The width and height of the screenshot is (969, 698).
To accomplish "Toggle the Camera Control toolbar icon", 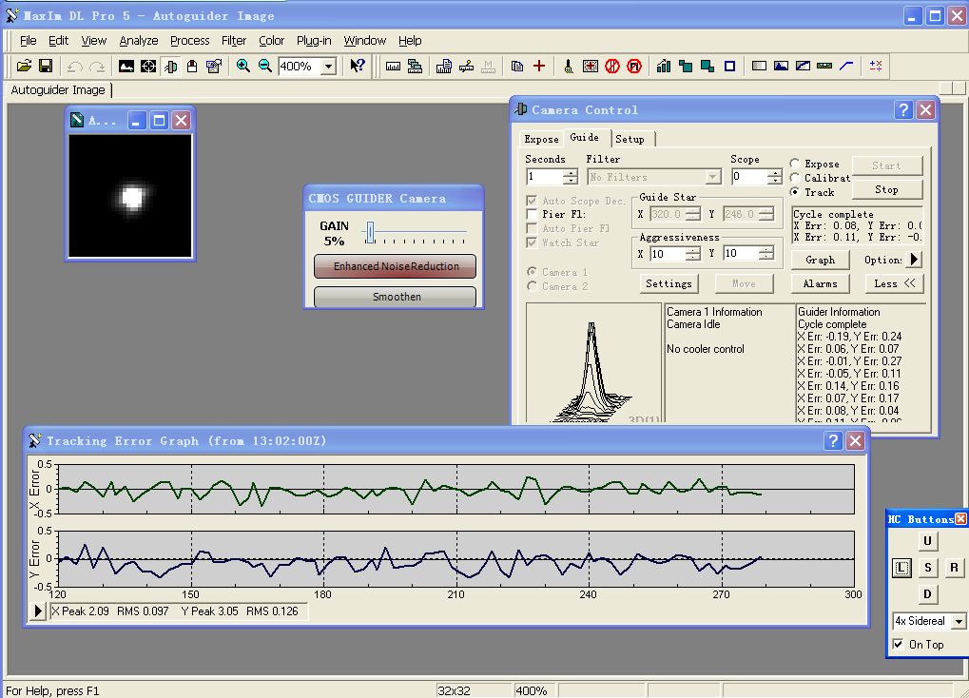I will (x=170, y=66).
